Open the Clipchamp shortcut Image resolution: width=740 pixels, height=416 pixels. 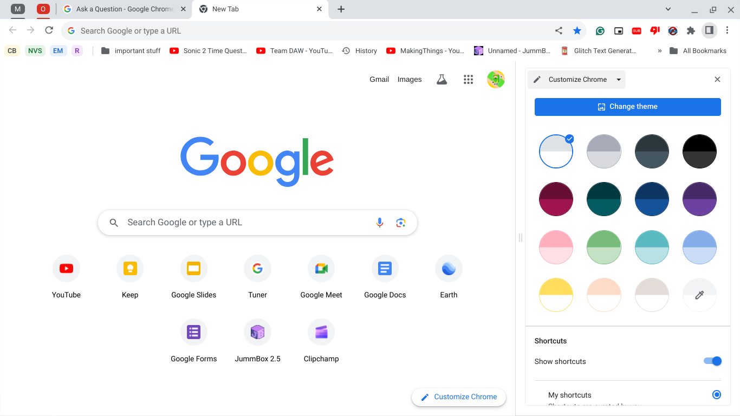point(321,341)
